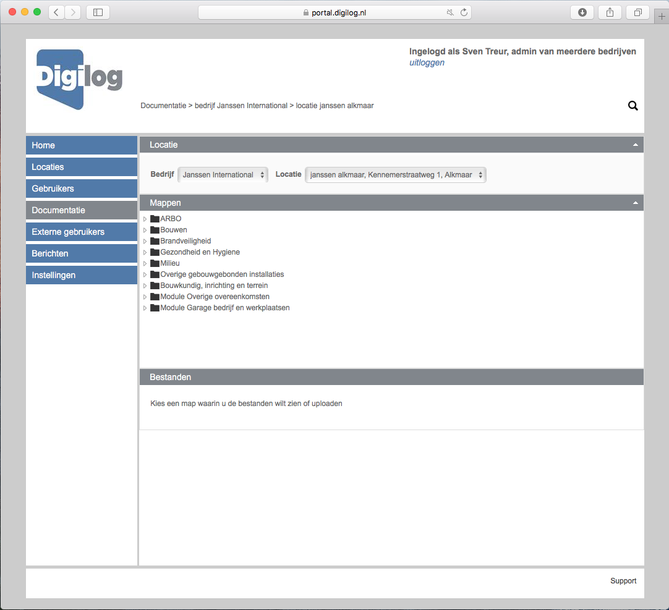The height and width of the screenshot is (610, 669).
Task: Open the Bouwen folder icon
Action: point(155,229)
